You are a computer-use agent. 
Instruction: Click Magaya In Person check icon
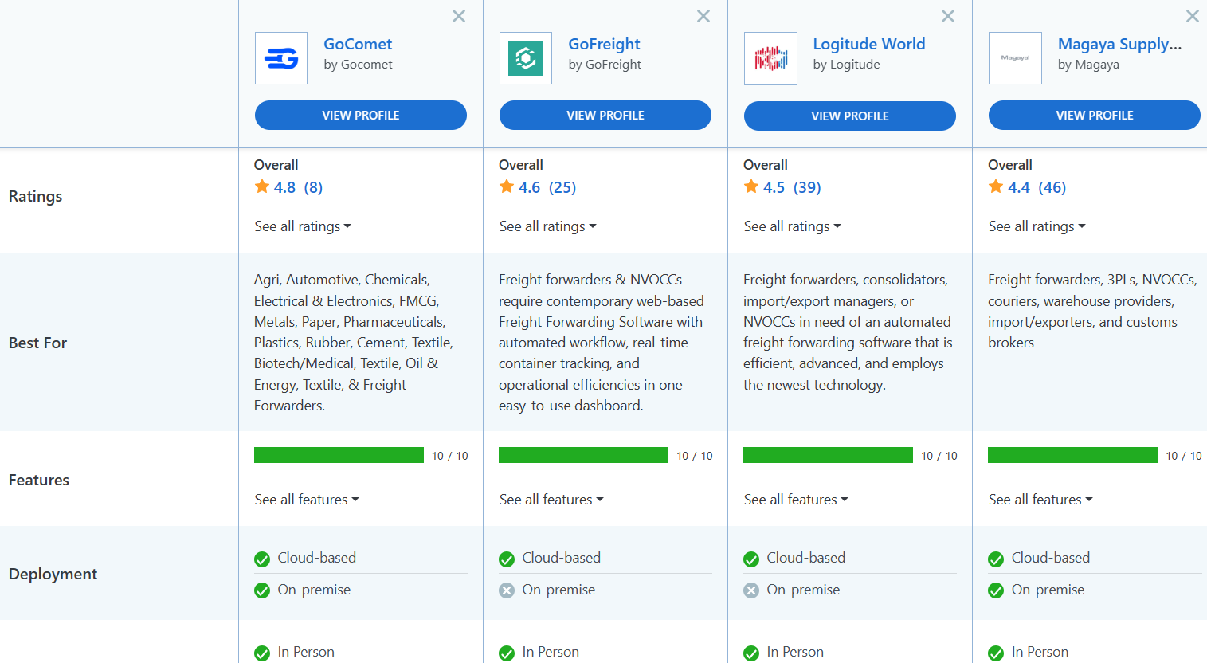(996, 653)
